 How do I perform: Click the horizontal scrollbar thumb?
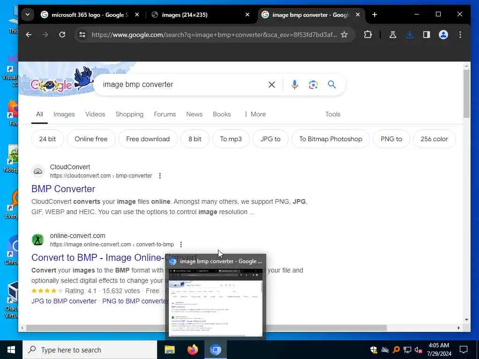[206, 328]
